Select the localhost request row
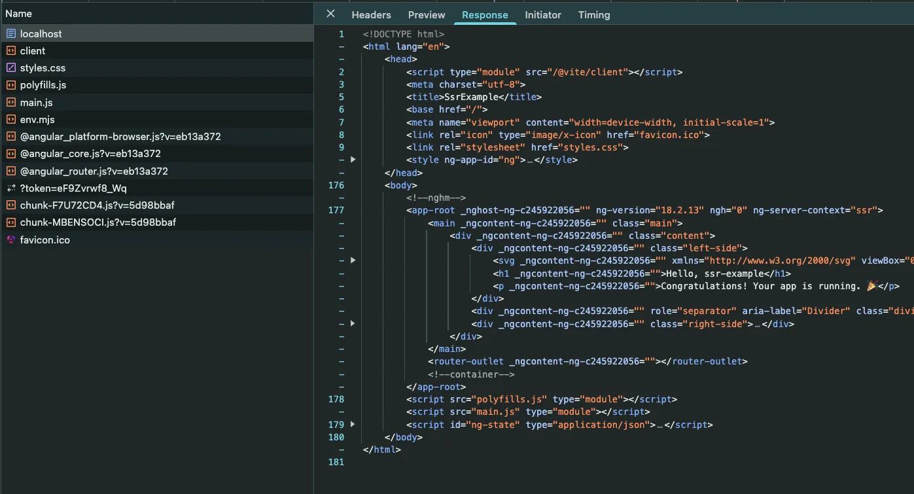This screenshot has height=494, width=914. click(x=157, y=33)
